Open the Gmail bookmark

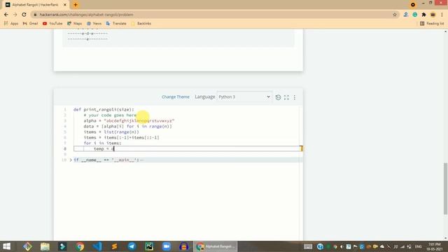coord(30,23)
